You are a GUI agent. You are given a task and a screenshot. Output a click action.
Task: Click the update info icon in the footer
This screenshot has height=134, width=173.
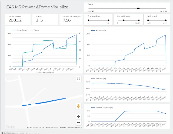pyautogui.click(x=2, y=133)
